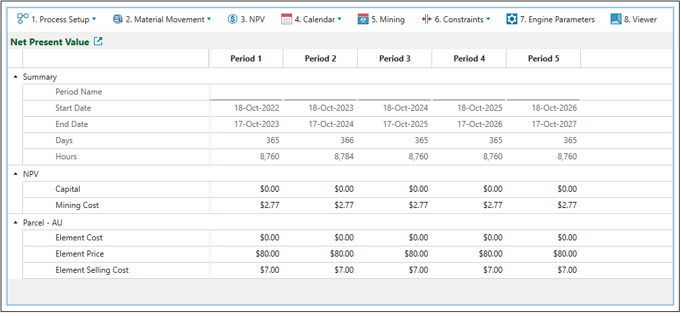Click the NPV dollar sign icon
This screenshot has height=316, width=681.
[233, 20]
